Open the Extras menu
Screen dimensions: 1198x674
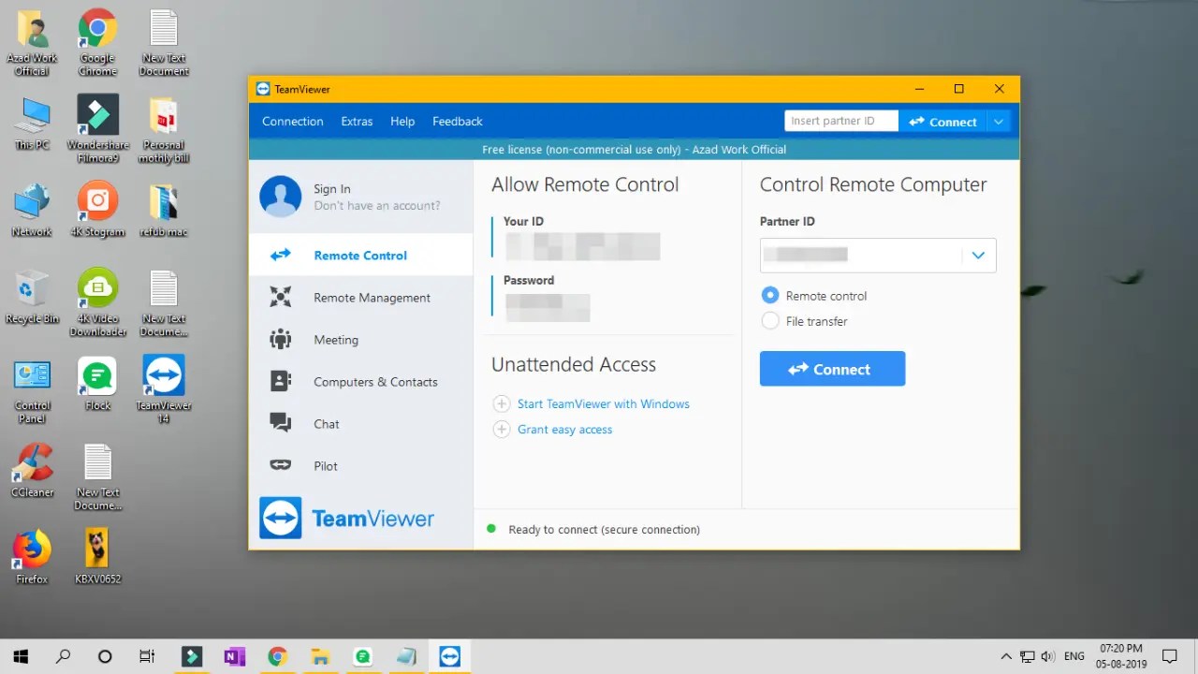[x=357, y=121]
